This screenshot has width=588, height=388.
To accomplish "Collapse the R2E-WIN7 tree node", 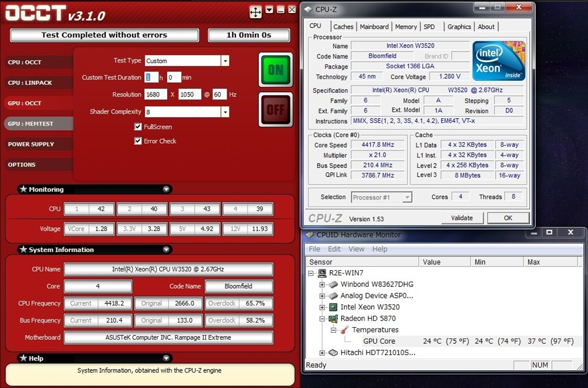I will [311, 273].
